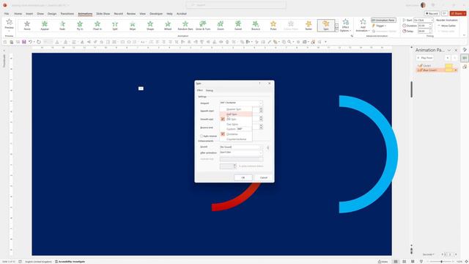469x264 pixels.
Task: Choose Counterclockwise direction in amount list
Action: (x=236, y=139)
